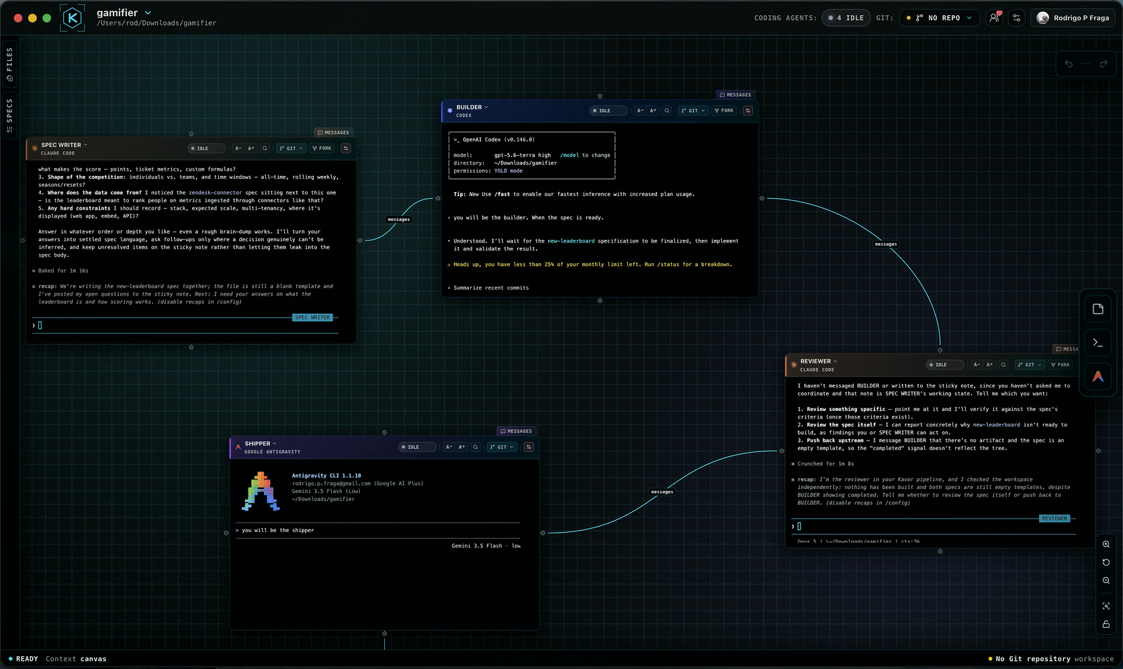Screen dimensions: 1123x669
Task: Fork the SPEC WRITER agent
Action: [x=322, y=148]
